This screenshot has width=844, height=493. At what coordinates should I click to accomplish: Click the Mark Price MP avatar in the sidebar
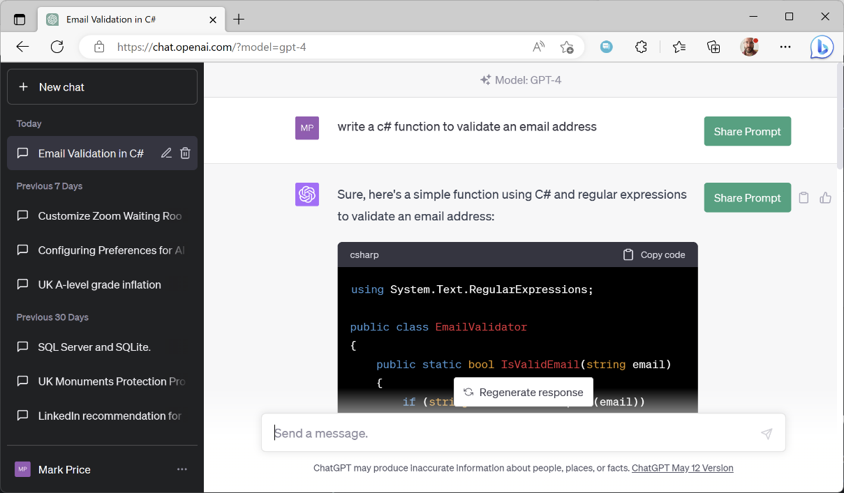point(23,469)
